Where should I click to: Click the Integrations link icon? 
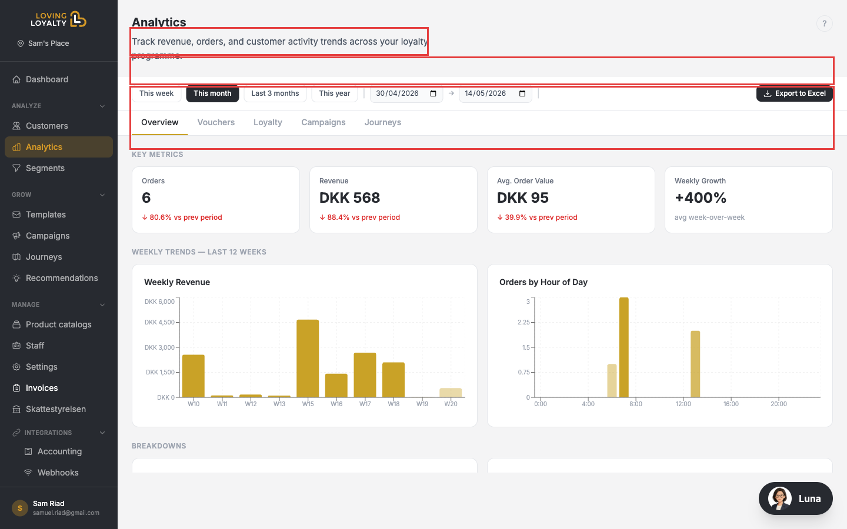[16, 433]
